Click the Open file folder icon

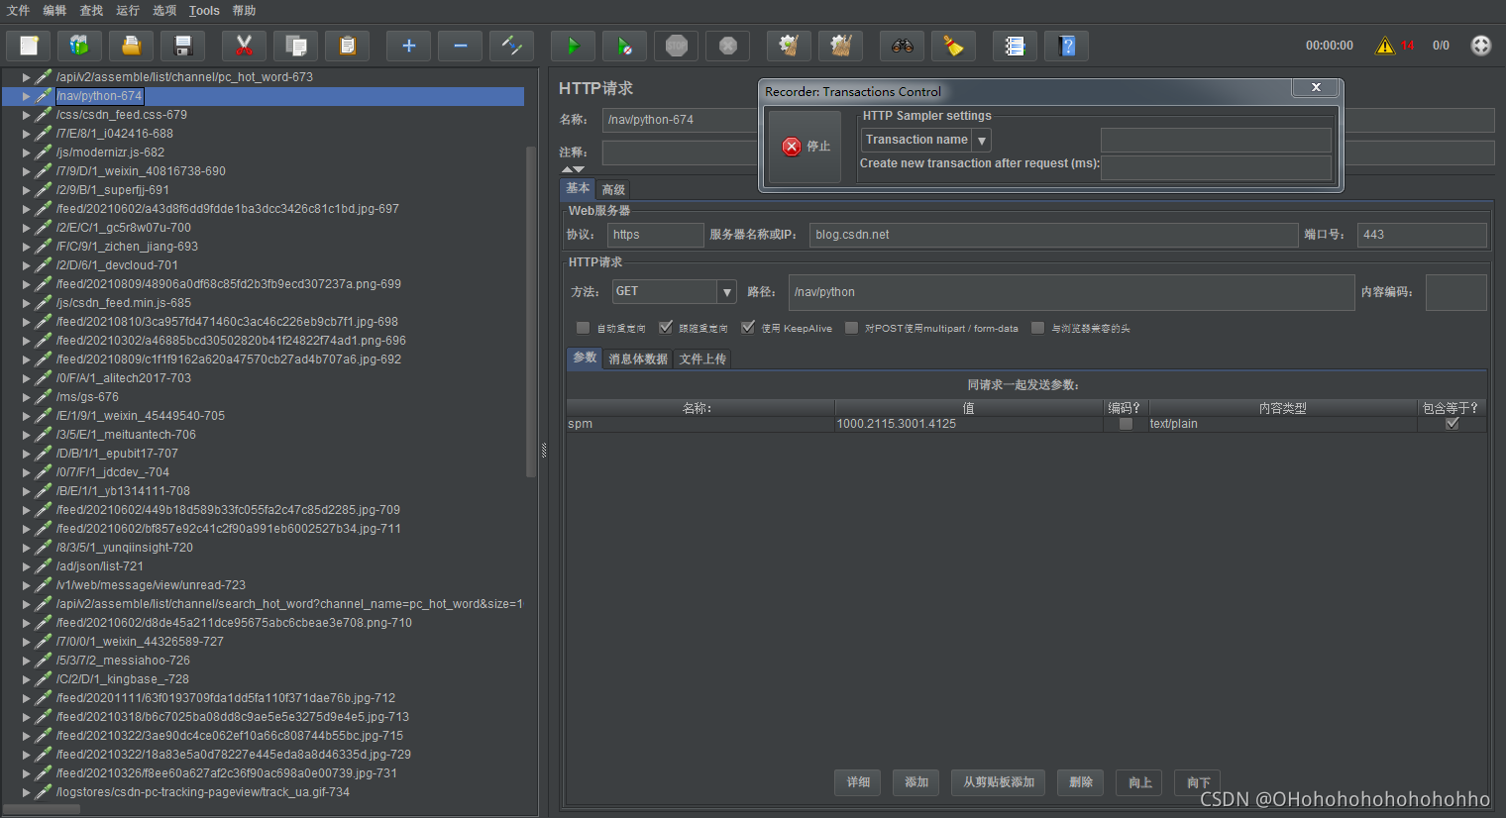(132, 46)
